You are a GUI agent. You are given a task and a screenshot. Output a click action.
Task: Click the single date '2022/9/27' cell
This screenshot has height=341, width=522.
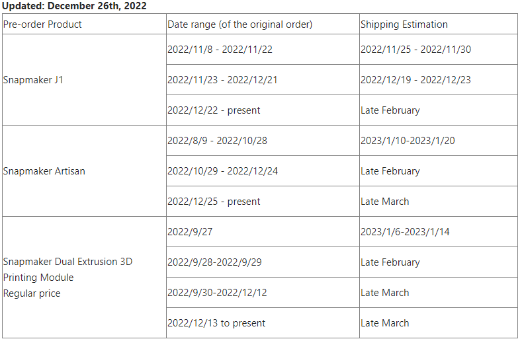tap(189, 232)
